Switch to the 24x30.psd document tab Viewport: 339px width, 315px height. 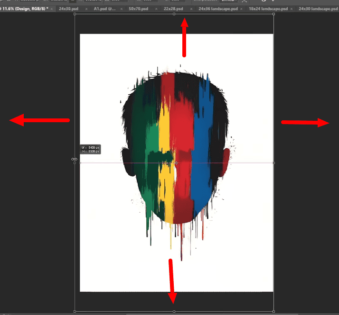(69, 9)
